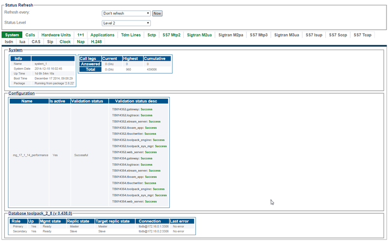Screen dimensions: 389x241
Task: Switch to the Sctp tab
Action: point(151,35)
